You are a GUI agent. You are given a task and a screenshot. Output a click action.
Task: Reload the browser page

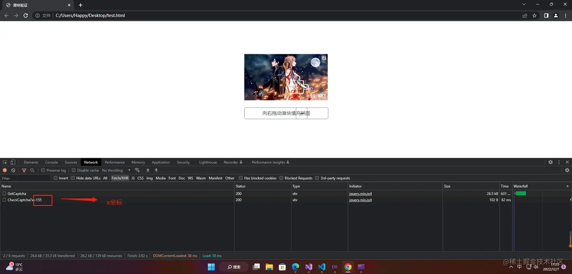click(26, 16)
